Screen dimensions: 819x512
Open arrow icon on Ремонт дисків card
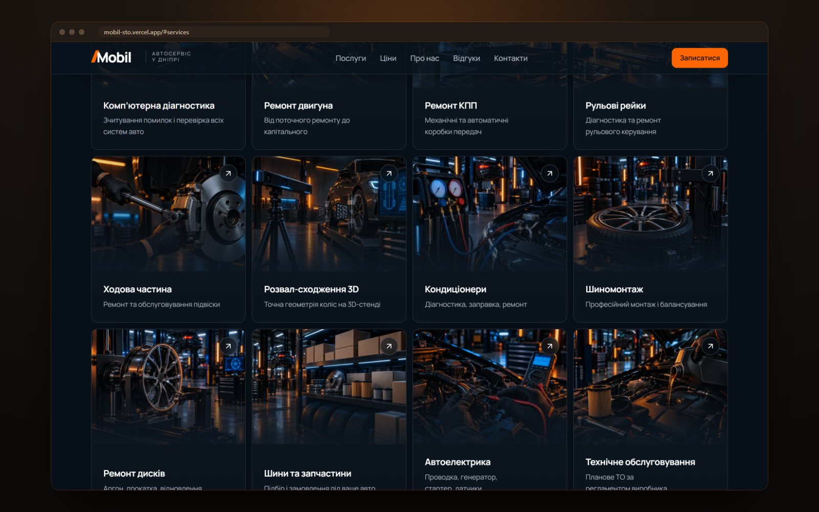point(228,347)
